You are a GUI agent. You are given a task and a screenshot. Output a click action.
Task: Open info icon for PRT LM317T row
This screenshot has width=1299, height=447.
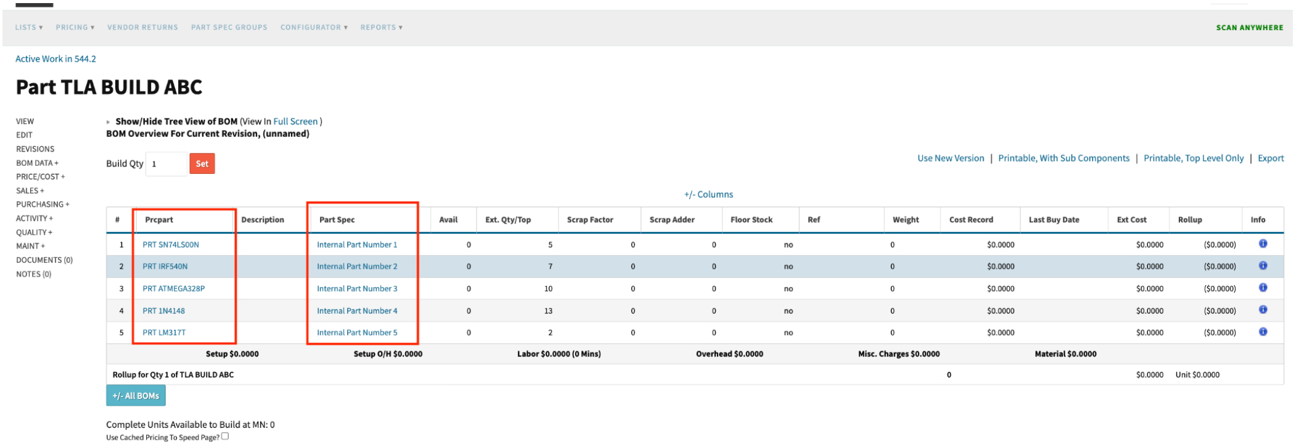[x=1263, y=332]
